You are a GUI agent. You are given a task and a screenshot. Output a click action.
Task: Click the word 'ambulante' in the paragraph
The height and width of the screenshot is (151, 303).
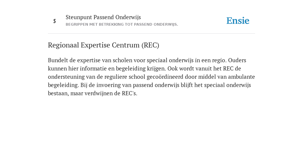(241, 77)
